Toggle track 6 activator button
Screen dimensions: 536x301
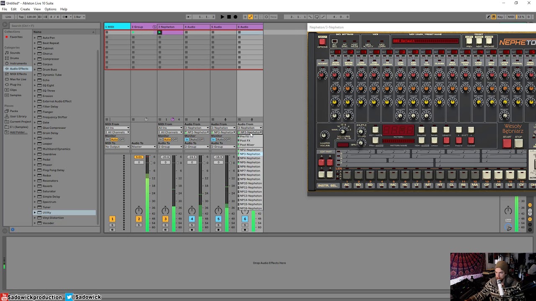click(x=245, y=219)
